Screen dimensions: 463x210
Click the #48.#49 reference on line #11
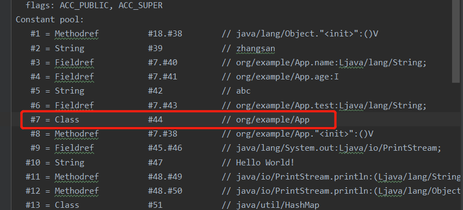tap(165, 177)
